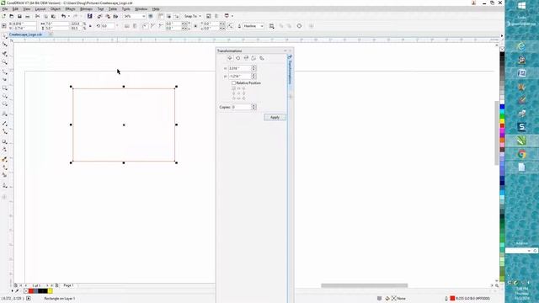This screenshot has height=303, width=539.
Task: Select Rotate tab icon in Transformations
Action: (x=237, y=58)
